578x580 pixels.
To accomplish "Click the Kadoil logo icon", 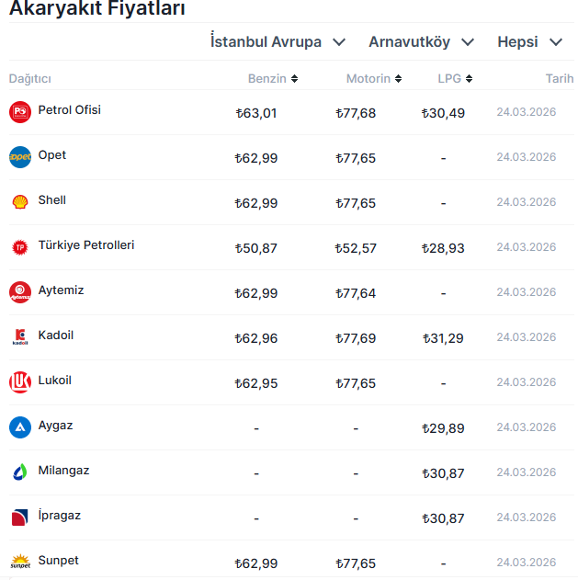I will pyautogui.click(x=20, y=336).
